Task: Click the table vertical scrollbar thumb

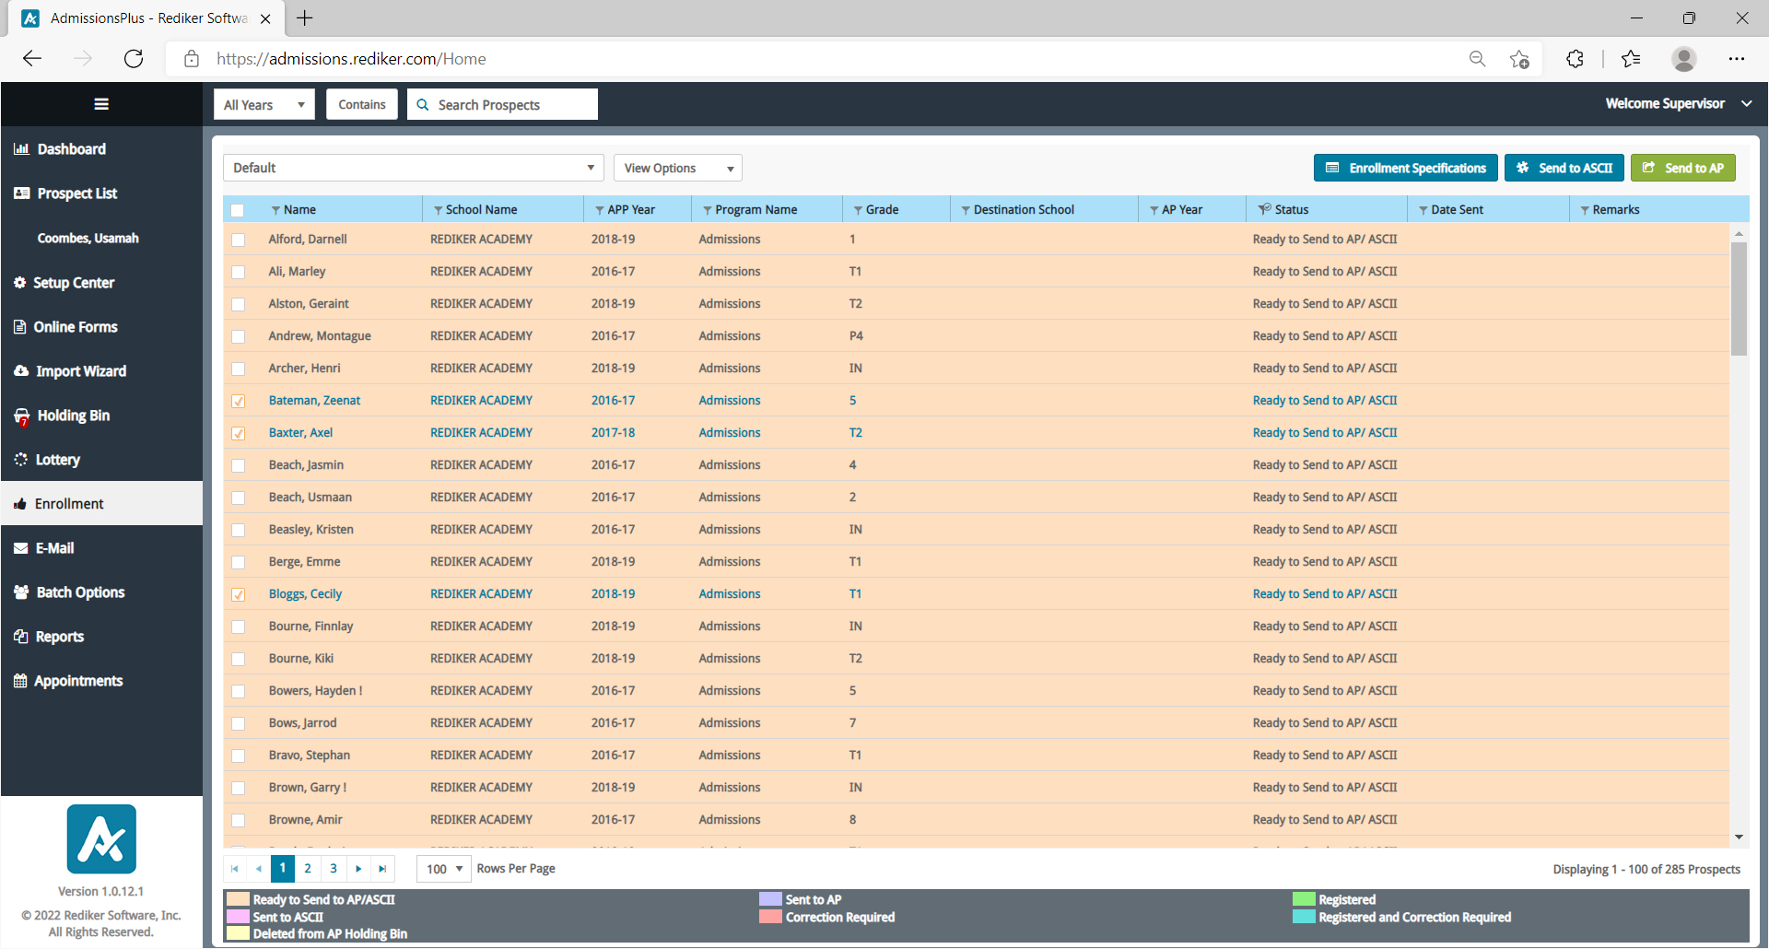Action: pos(1739,299)
